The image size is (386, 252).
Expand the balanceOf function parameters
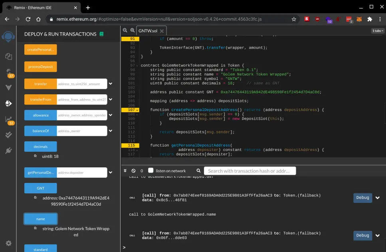[111, 131]
